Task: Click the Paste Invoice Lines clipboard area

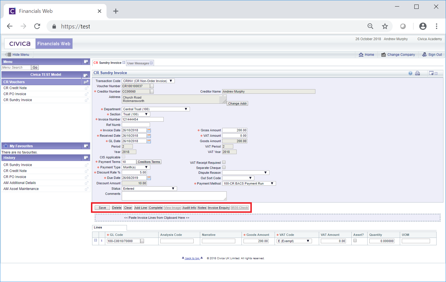Action: pyautogui.click(x=267, y=218)
